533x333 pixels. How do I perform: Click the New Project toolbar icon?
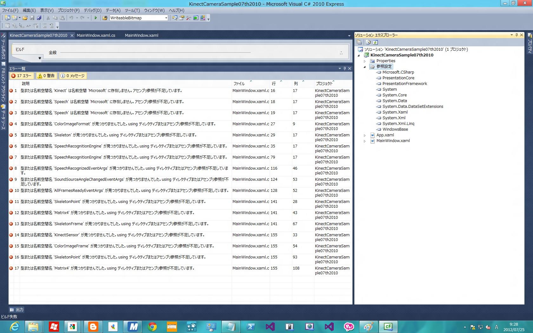point(7,18)
